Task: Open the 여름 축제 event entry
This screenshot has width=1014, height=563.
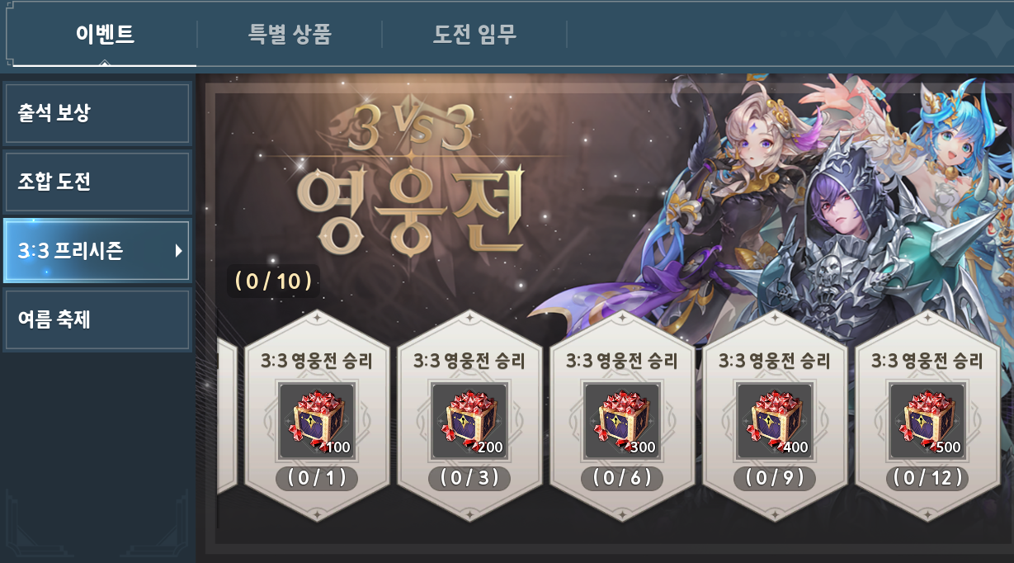Action: 97,319
